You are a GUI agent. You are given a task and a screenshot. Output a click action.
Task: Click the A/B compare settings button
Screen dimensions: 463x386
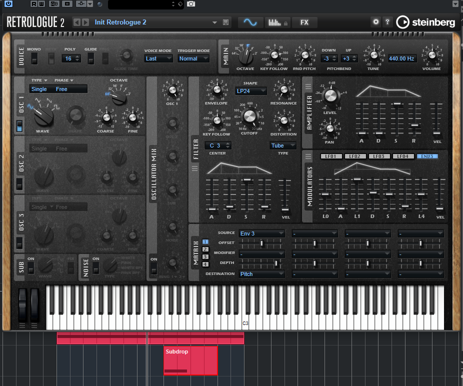pyautogui.click(x=54, y=4)
